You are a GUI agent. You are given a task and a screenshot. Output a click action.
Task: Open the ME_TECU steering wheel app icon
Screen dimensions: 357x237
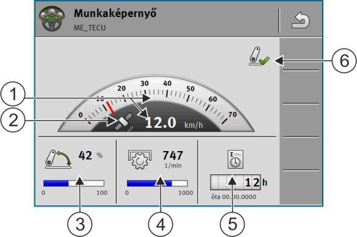click(x=51, y=19)
